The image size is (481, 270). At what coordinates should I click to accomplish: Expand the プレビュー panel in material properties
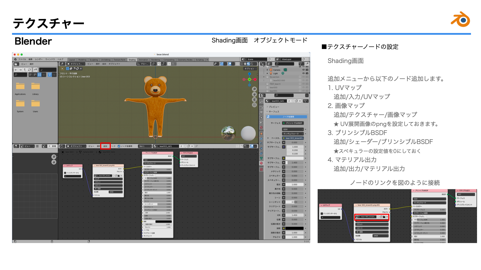pos(274,107)
